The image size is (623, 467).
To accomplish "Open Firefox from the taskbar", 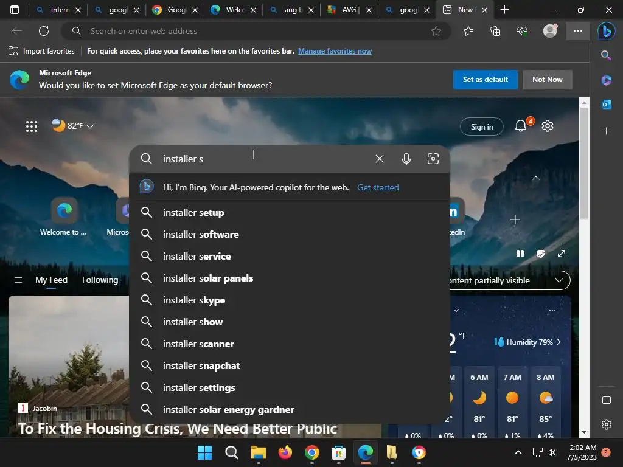I will point(285,452).
